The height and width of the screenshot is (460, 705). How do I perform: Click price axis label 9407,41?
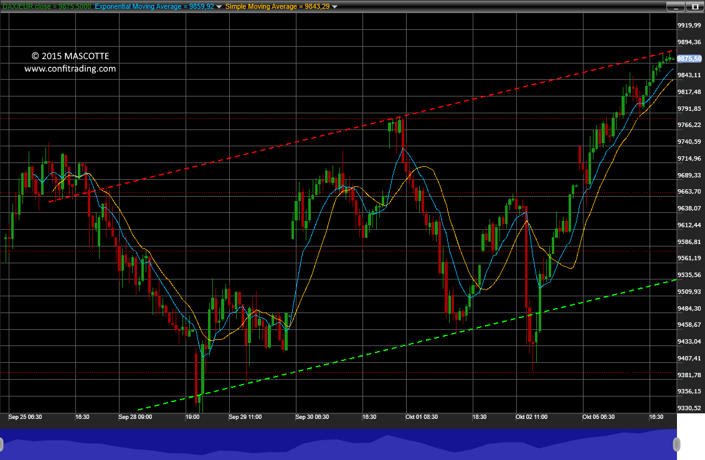(689, 358)
